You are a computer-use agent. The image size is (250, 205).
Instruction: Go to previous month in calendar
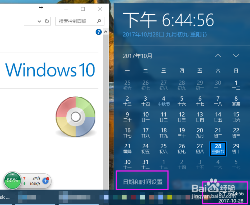coord(218,56)
